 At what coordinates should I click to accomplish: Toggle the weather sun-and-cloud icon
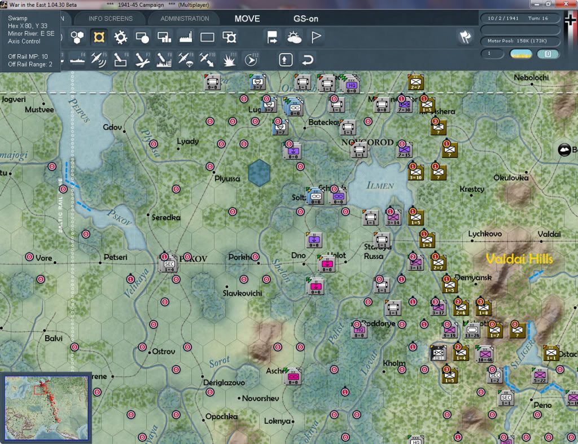tap(294, 37)
